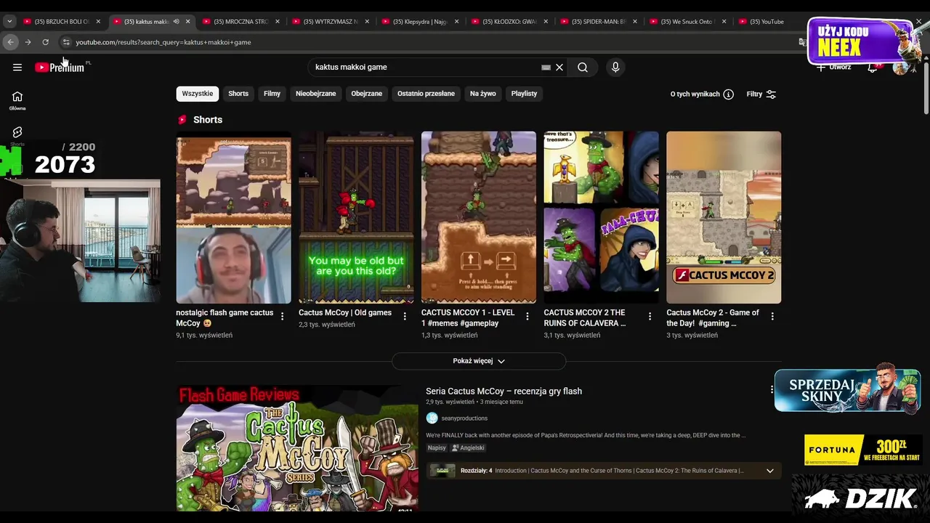Reload the page in browser toolbar
930x523 pixels.
coord(45,42)
